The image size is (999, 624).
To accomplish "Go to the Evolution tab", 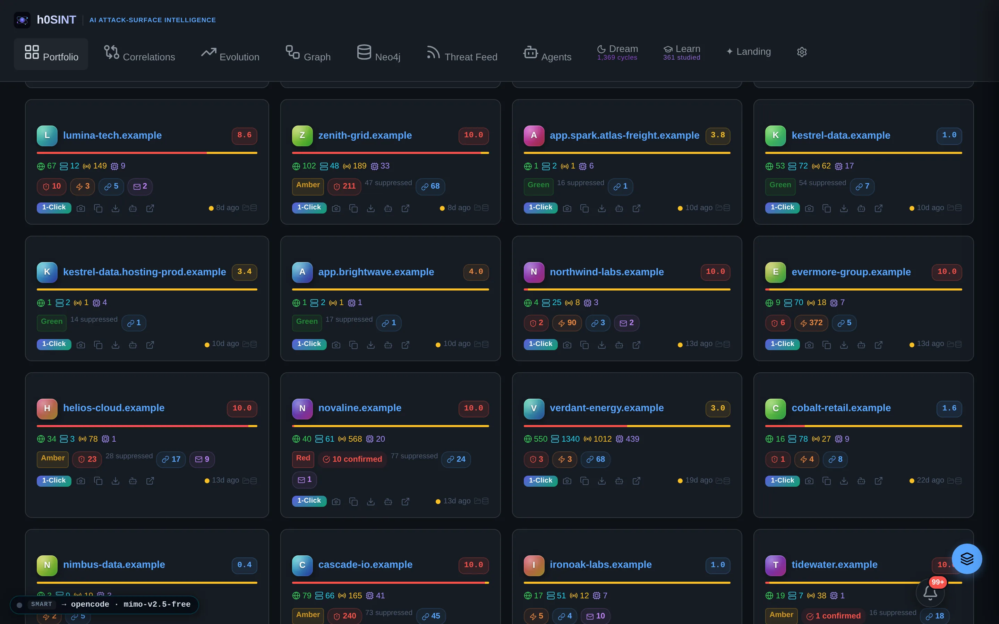I will click(230, 54).
